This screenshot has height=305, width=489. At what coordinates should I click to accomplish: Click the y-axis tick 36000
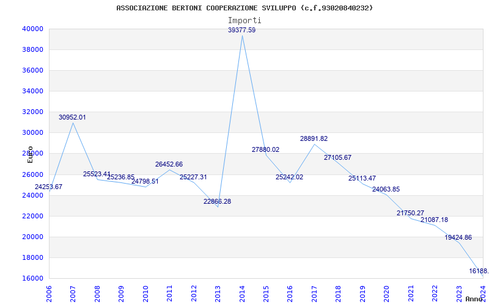32,70
